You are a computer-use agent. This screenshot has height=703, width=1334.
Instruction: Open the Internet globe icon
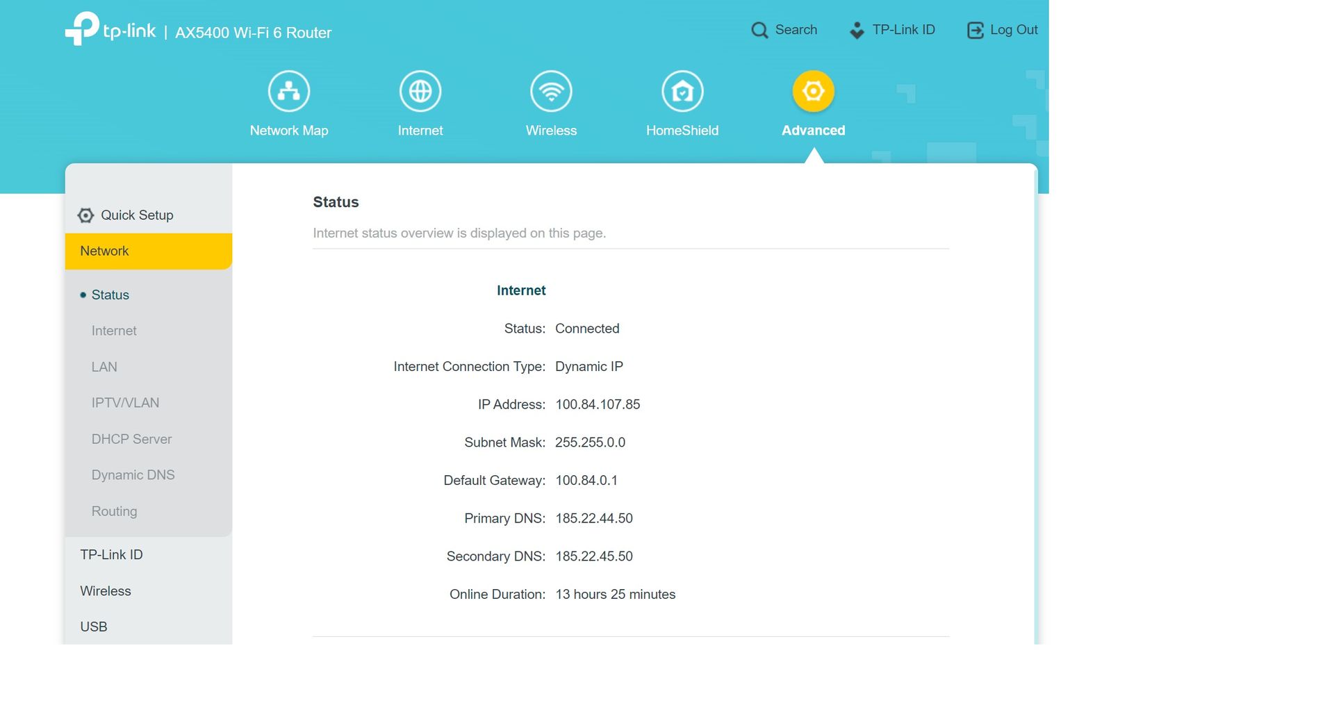point(420,91)
